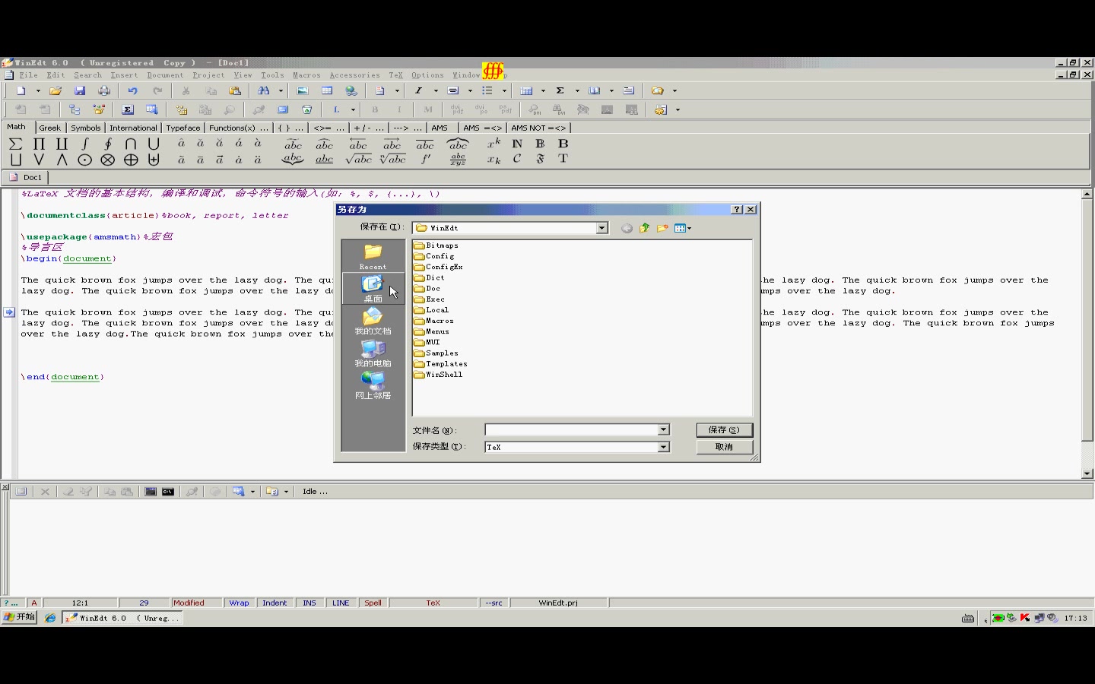Click the back arrow in save dialog
The width and height of the screenshot is (1095, 684).
627,228
